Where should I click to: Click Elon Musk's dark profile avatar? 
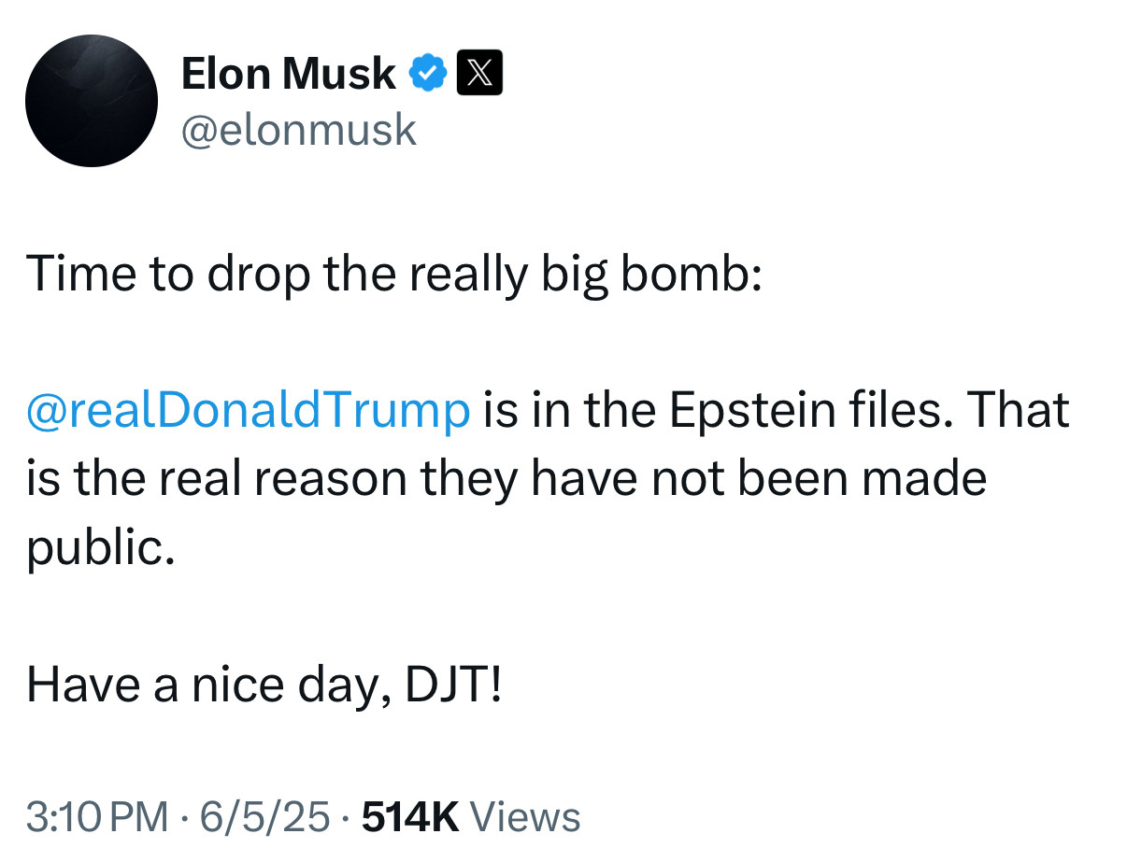[x=92, y=101]
